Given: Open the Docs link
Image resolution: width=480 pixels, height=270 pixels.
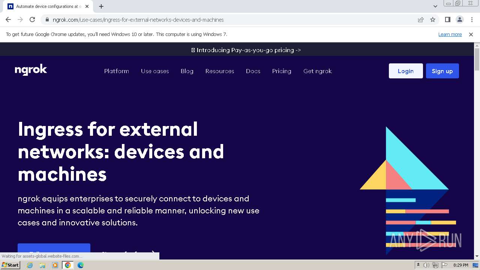Looking at the screenshot, I should coord(253,71).
